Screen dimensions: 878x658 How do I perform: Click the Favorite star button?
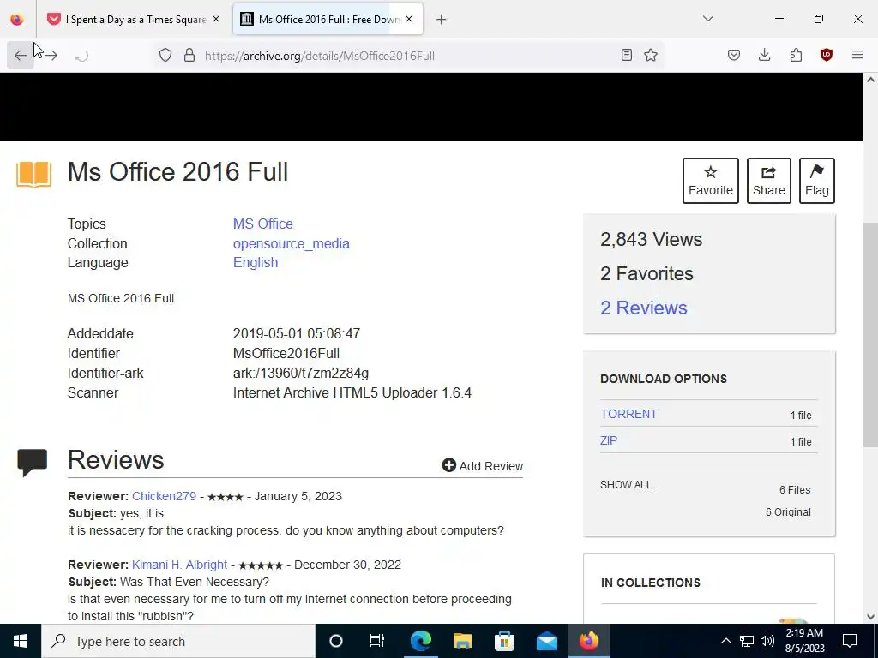pyautogui.click(x=711, y=181)
